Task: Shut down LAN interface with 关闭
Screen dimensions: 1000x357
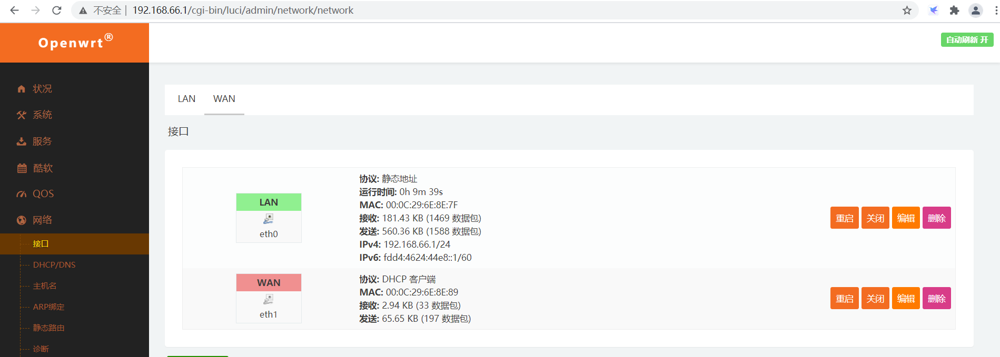Action: 875,218
